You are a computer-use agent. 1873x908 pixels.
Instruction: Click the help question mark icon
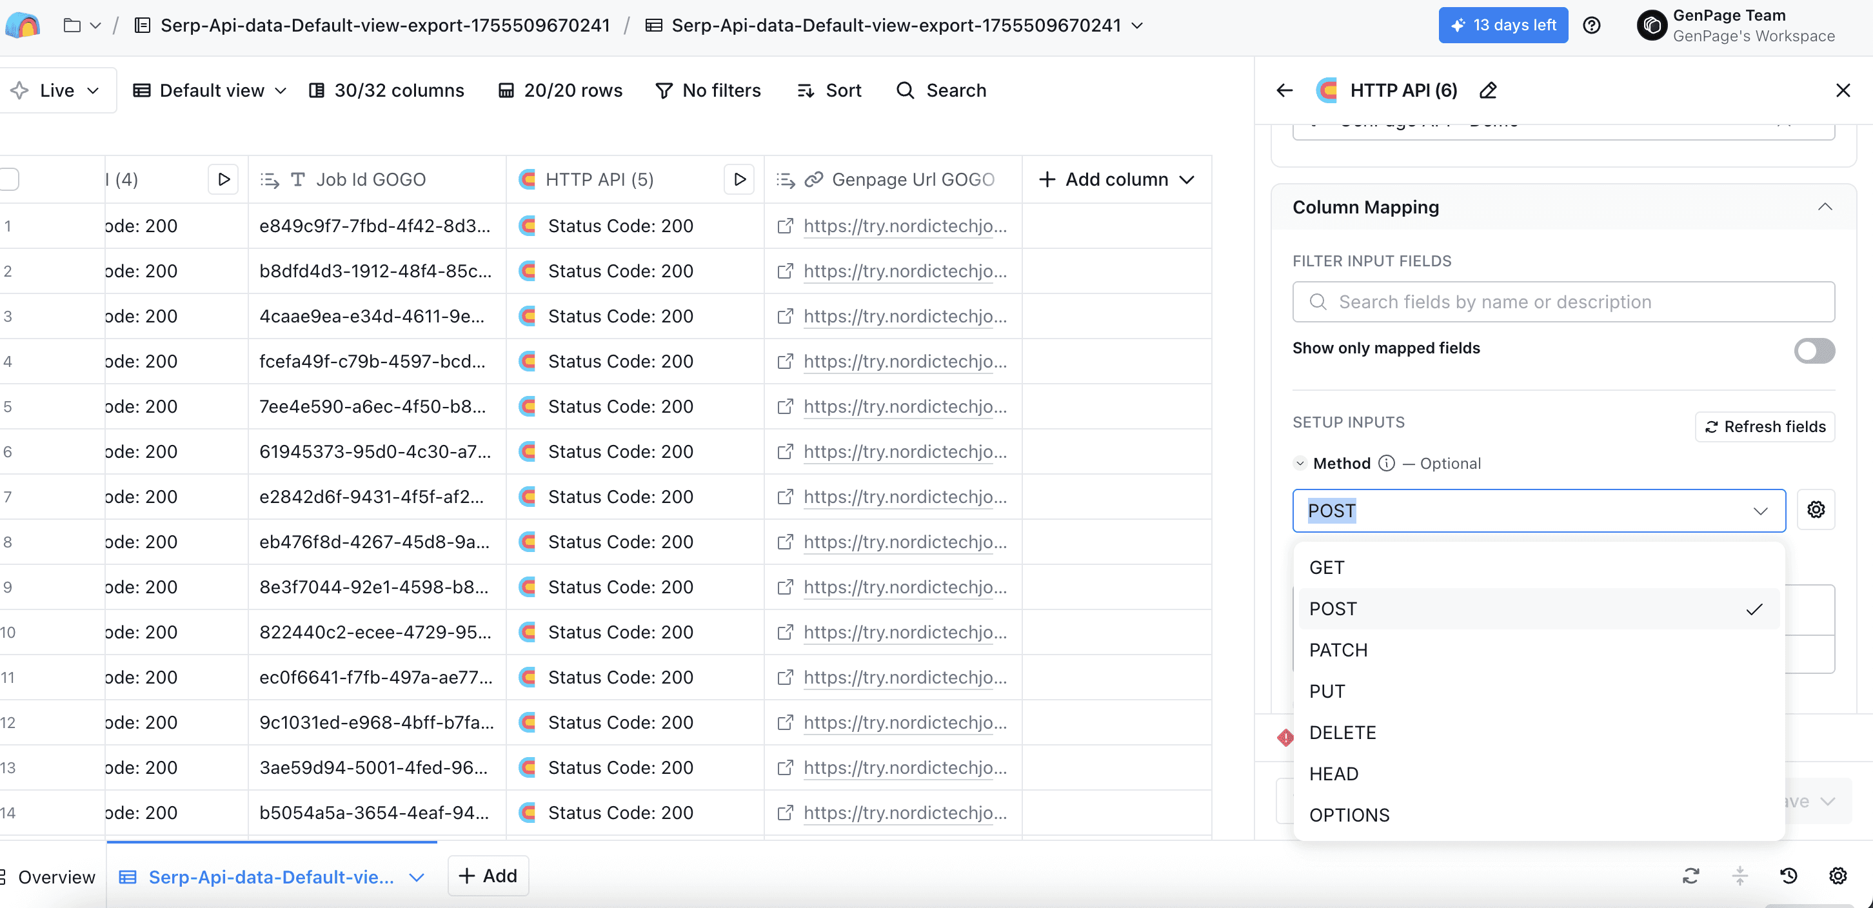(x=1592, y=25)
